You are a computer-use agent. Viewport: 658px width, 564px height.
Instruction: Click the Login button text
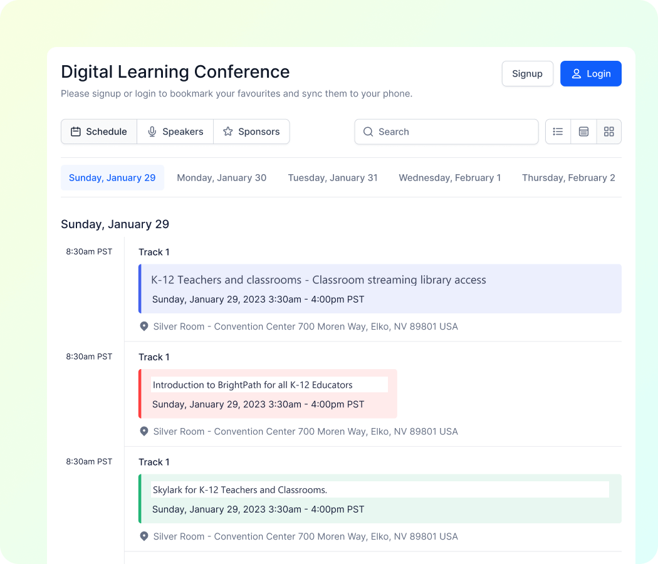(599, 74)
